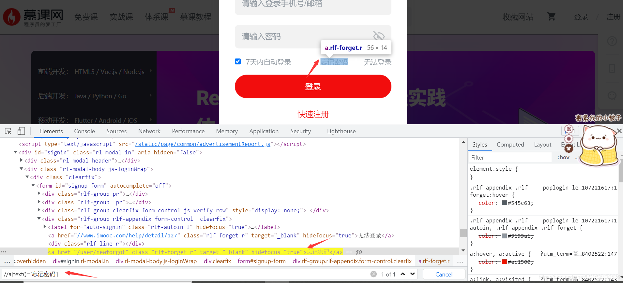Open the Network tab

149,131
